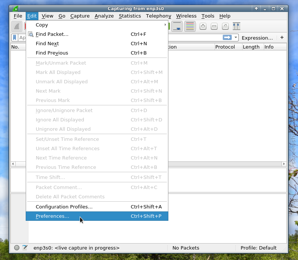Image resolution: width=298 pixels, height=260 pixels.
Task: Sort by the Info column header
Action: pos(275,47)
